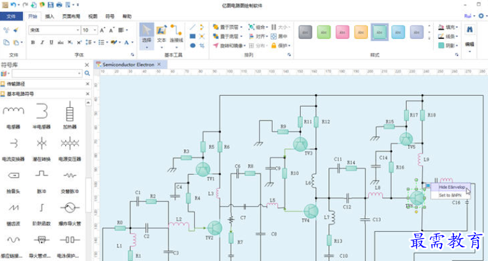This screenshot has width=488, height=261.
Task: Click the Copy icon in the ribbon
Action: pyautogui.click(x=6, y=43)
